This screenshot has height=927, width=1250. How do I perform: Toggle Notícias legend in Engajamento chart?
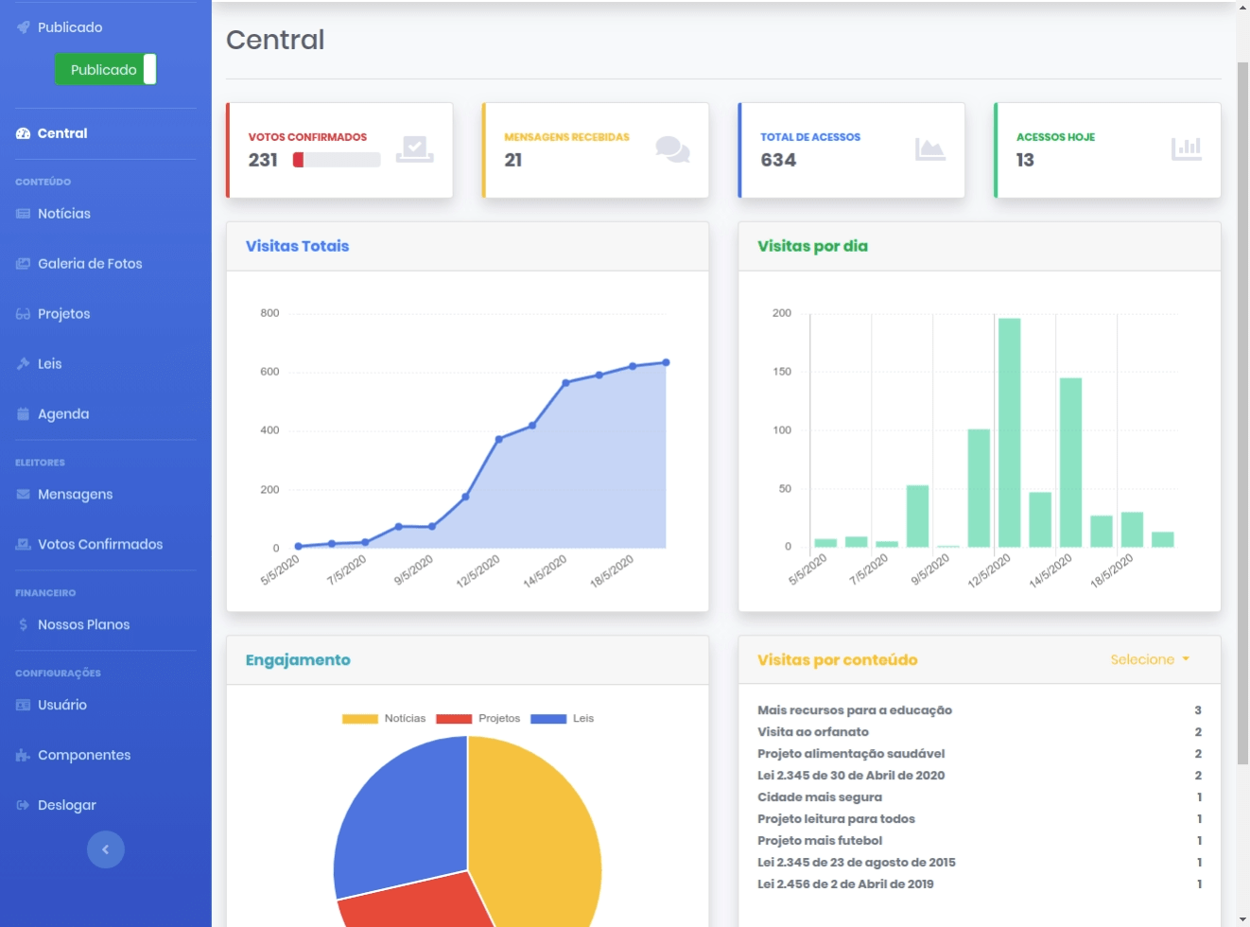pyautogui.click(x=359, y=719)
